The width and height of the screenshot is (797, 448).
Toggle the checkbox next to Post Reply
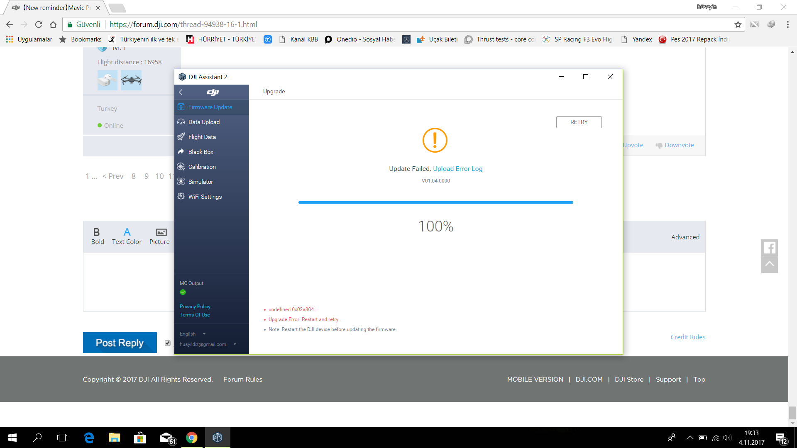click(168, 343)
